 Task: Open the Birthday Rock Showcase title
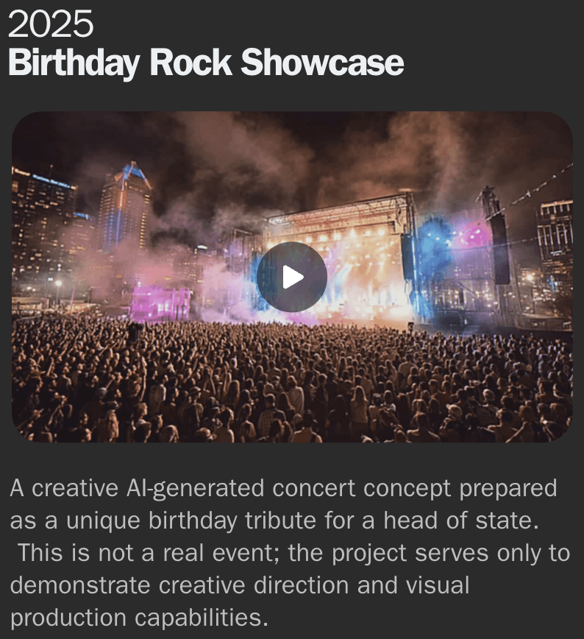coord(206,63)
